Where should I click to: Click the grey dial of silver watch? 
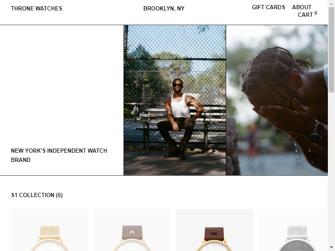point(297,246)
